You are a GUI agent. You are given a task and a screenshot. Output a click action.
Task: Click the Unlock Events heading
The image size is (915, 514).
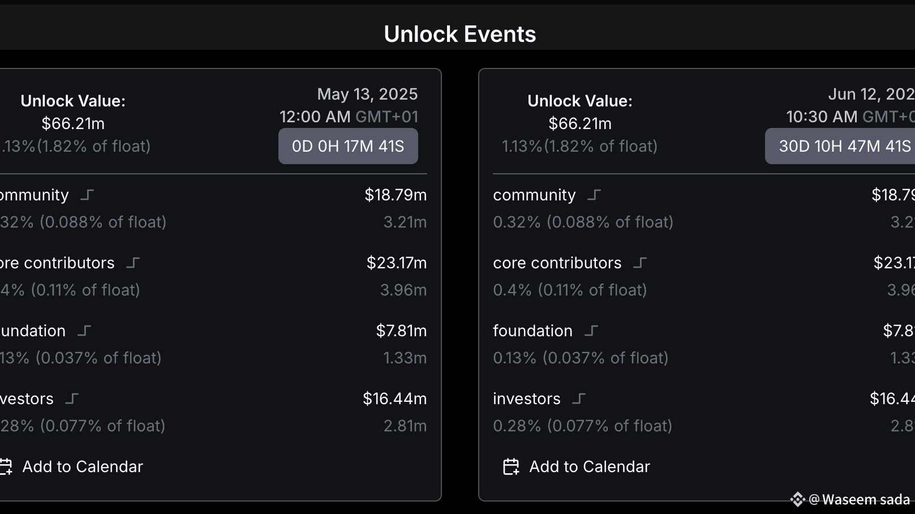[x=459, y=34]
